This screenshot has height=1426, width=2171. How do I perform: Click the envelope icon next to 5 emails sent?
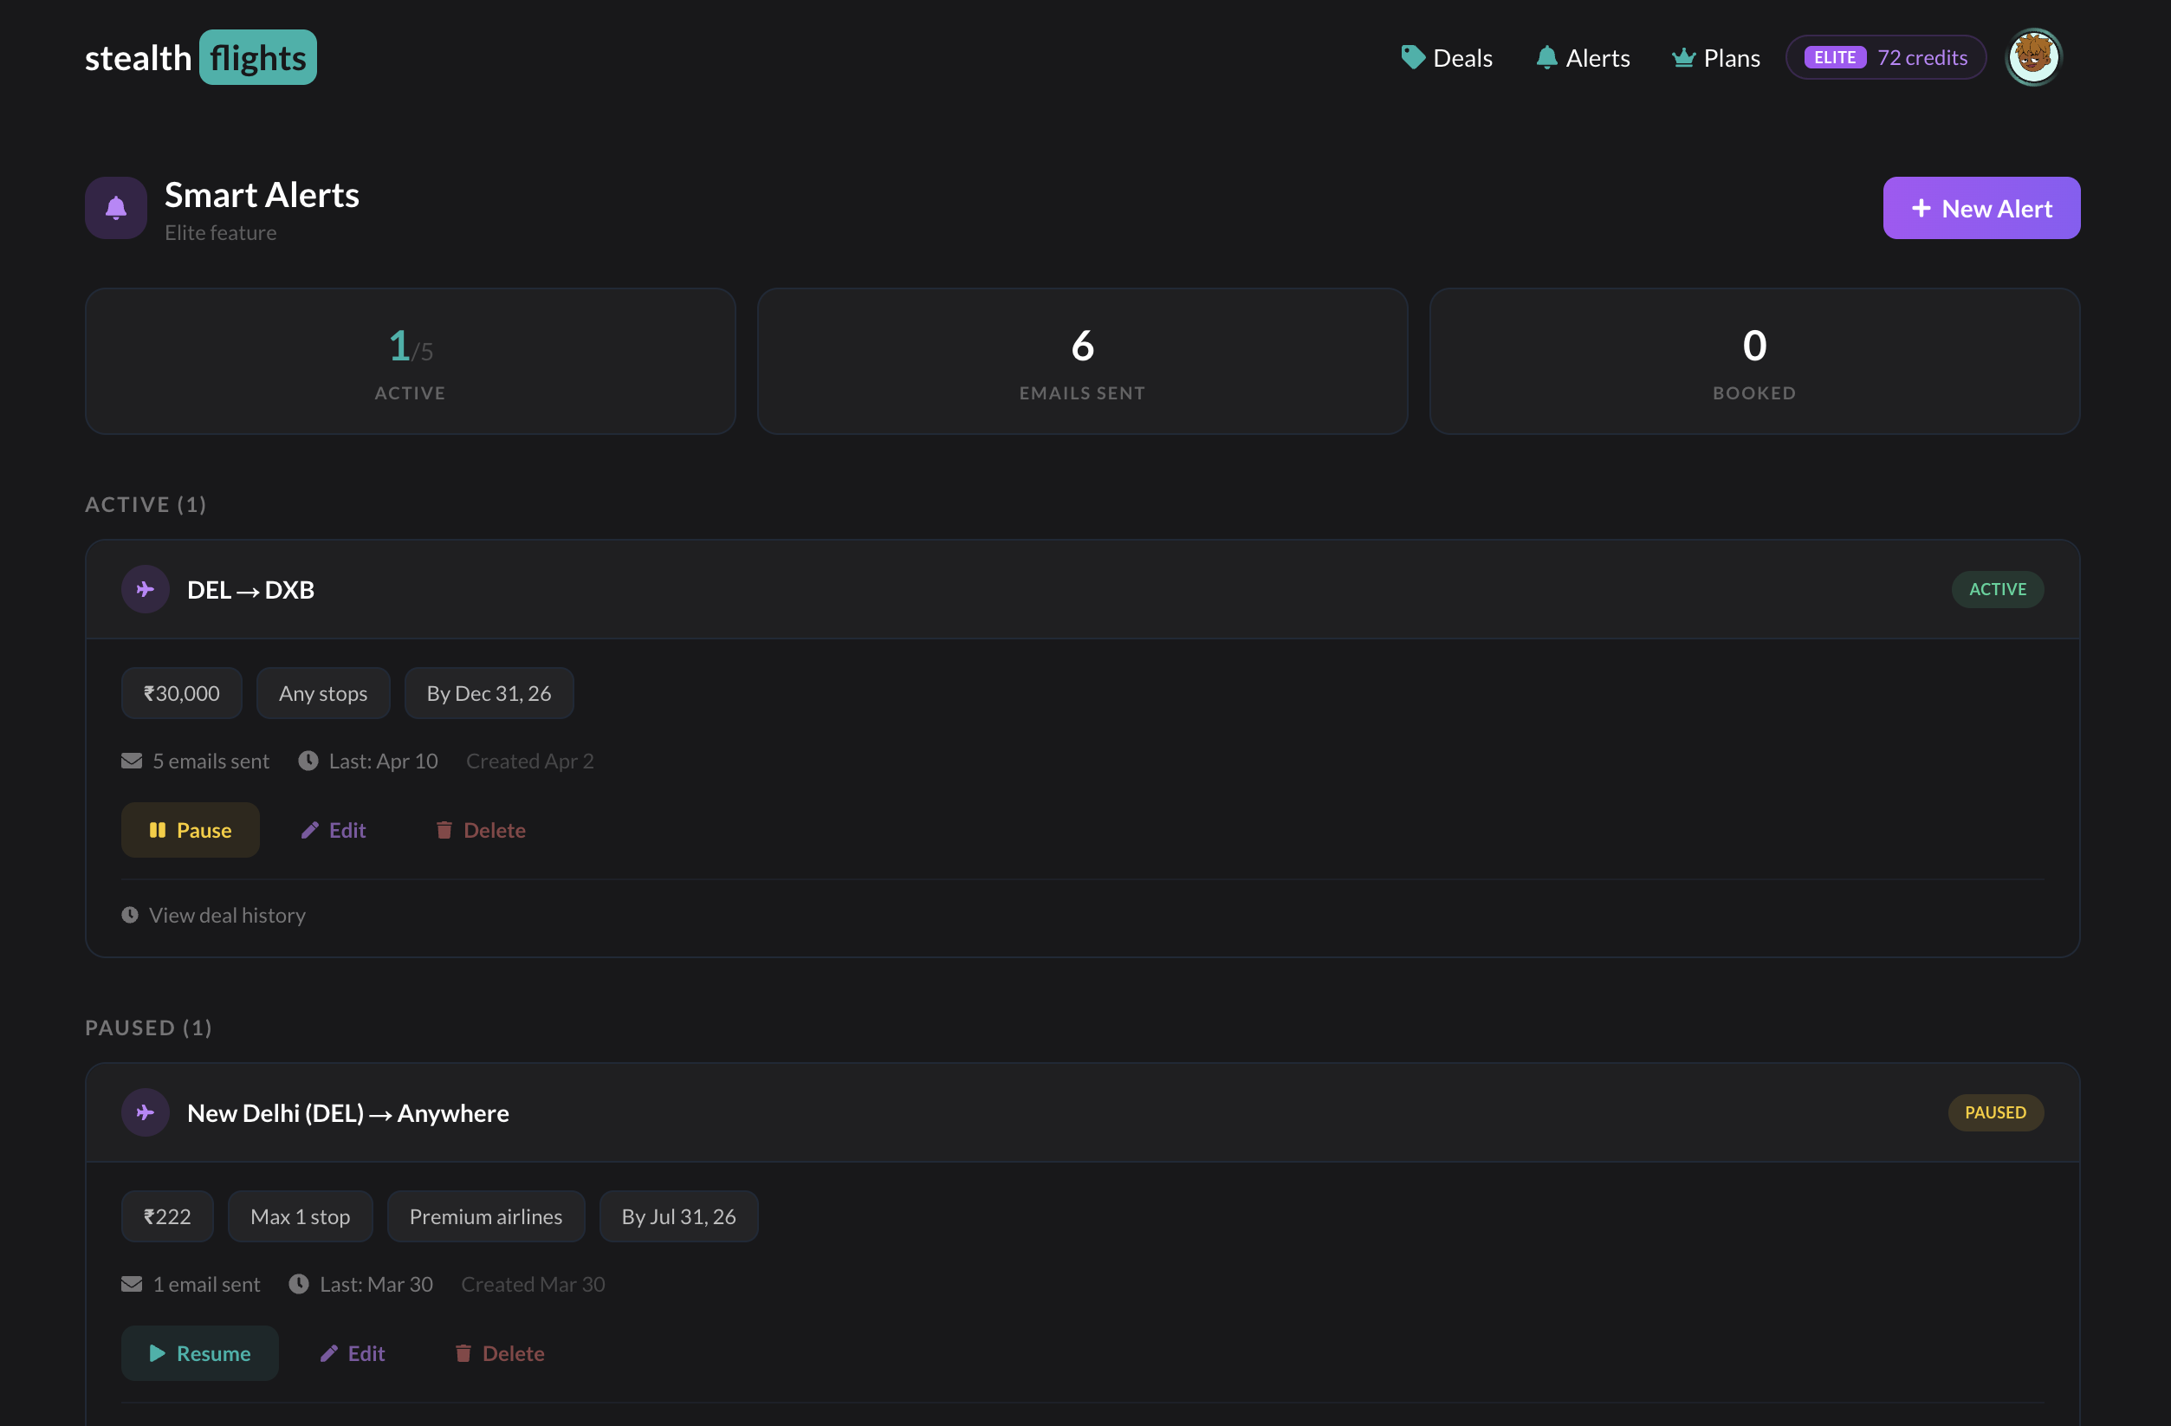pyautogui.click(x=132, y=761)
